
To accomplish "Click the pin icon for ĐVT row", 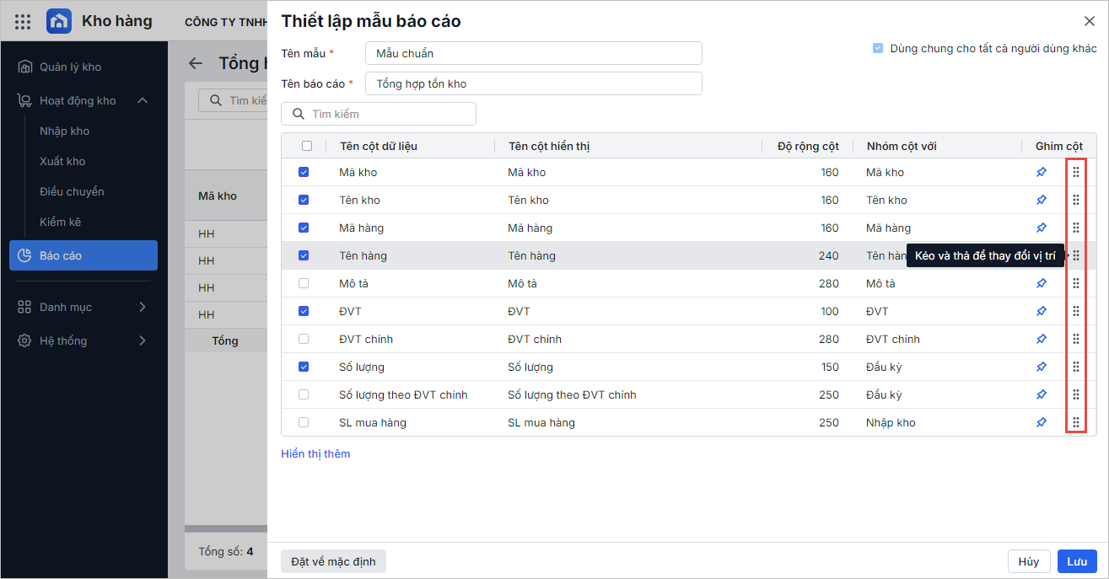I will (1042, 311).
